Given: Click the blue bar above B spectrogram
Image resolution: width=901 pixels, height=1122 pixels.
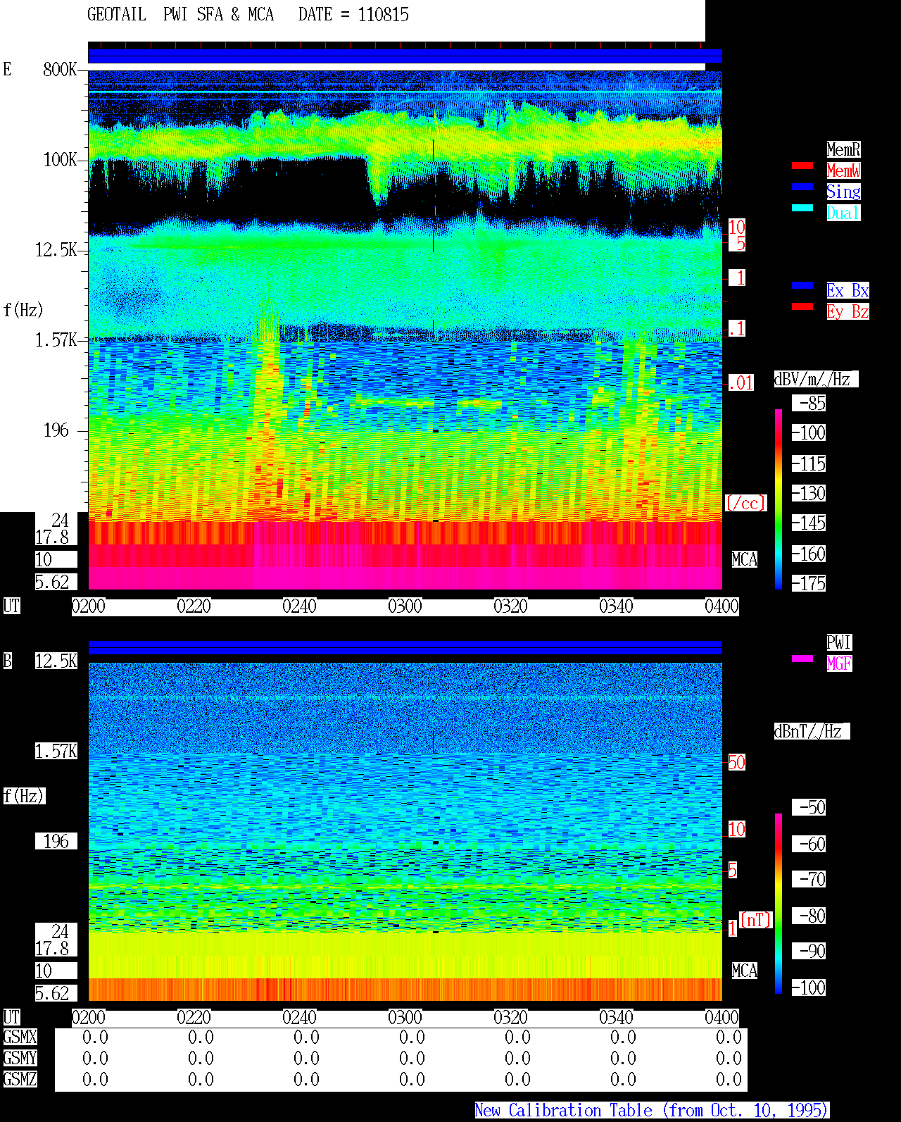Looking at the screenshot, I should click(x=405, y=647).
